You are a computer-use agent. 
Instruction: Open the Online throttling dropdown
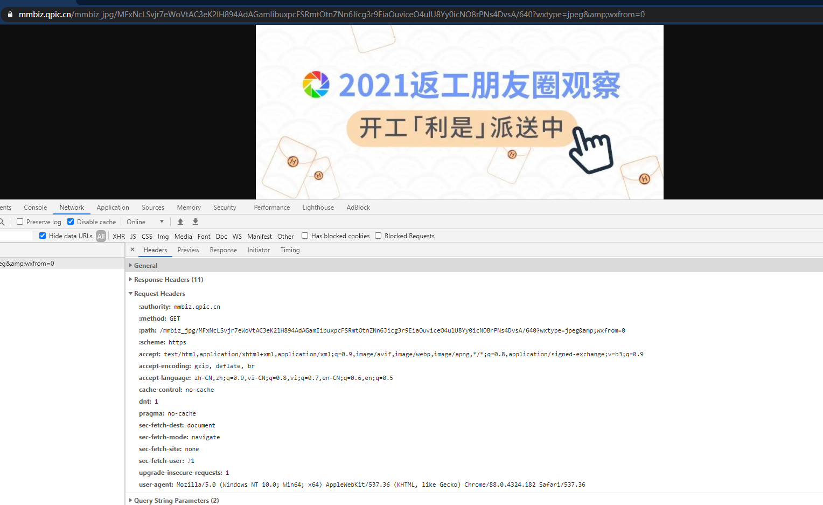[x=145, y=222]
